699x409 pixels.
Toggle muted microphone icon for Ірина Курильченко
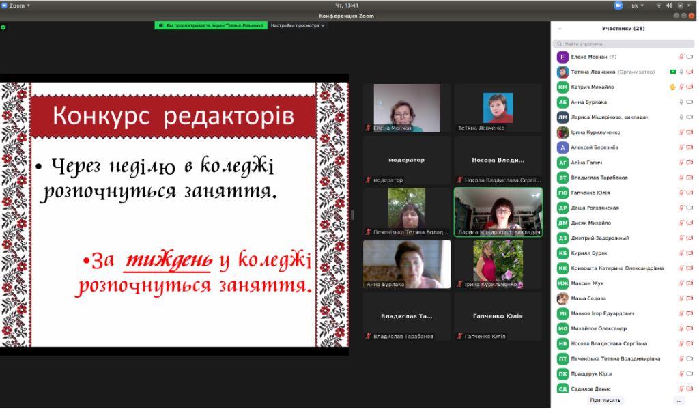[x=681, y=132]
